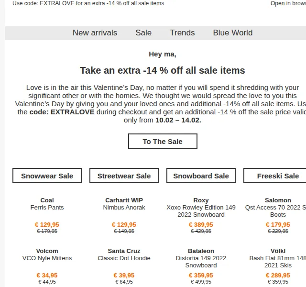The image size is (306, 287).
Task: Select the Sale navigation item
Action: tap(143, 33)
